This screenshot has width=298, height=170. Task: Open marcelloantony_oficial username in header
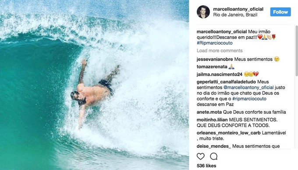click(238, 9)
